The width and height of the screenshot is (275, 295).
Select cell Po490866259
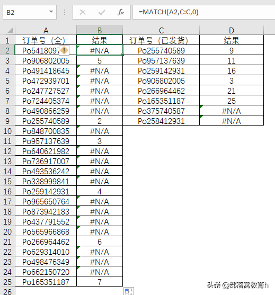pyautogui.click(x=46, y=111)
